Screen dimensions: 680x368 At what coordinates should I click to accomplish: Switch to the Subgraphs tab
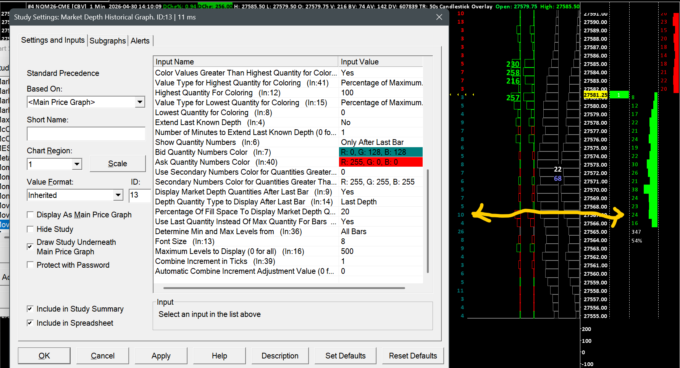pos(108,41)
